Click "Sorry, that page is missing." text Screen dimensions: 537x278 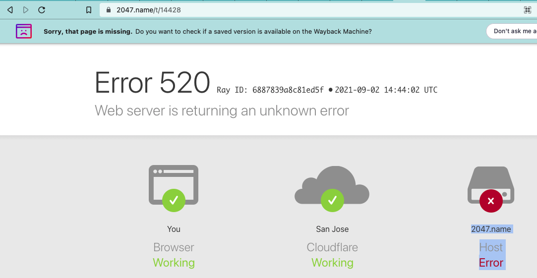[88, 32]
